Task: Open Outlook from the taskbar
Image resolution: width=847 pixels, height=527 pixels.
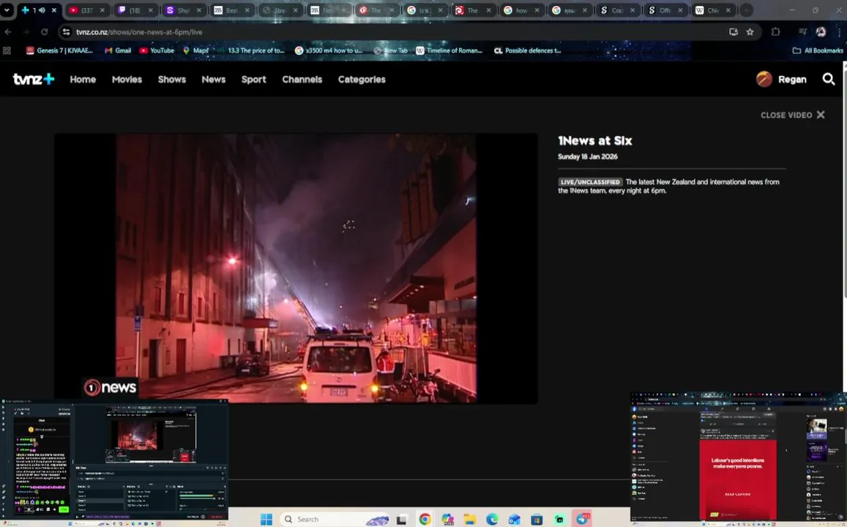Action: point(514,520)
